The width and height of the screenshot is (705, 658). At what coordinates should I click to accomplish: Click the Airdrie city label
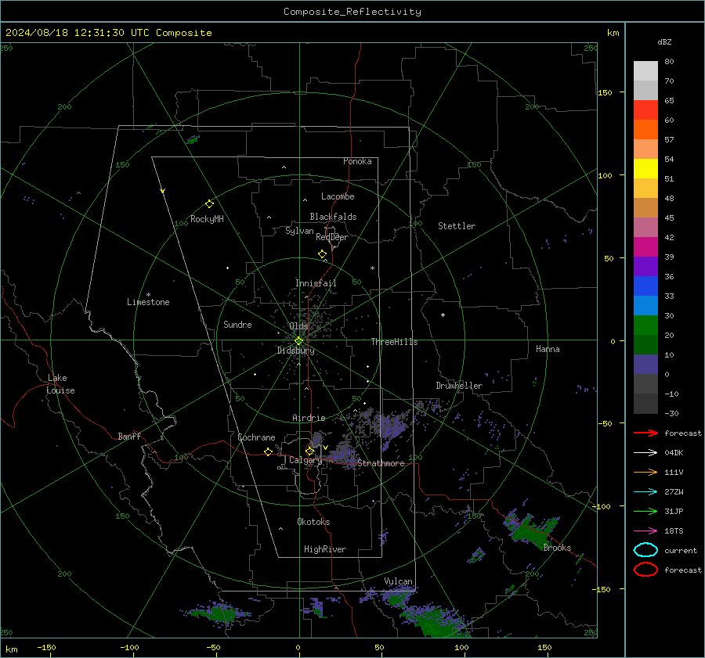tap(309, 418)
